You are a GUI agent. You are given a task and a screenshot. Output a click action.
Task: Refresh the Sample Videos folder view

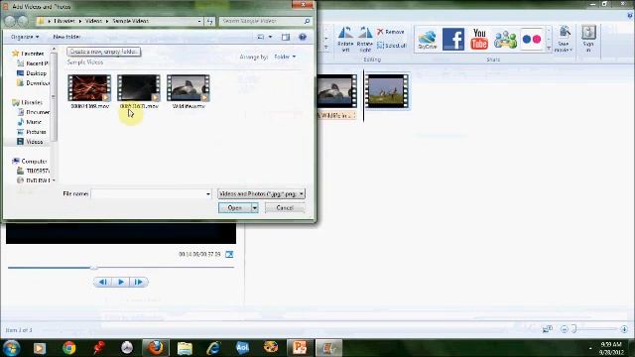[209, 21]
